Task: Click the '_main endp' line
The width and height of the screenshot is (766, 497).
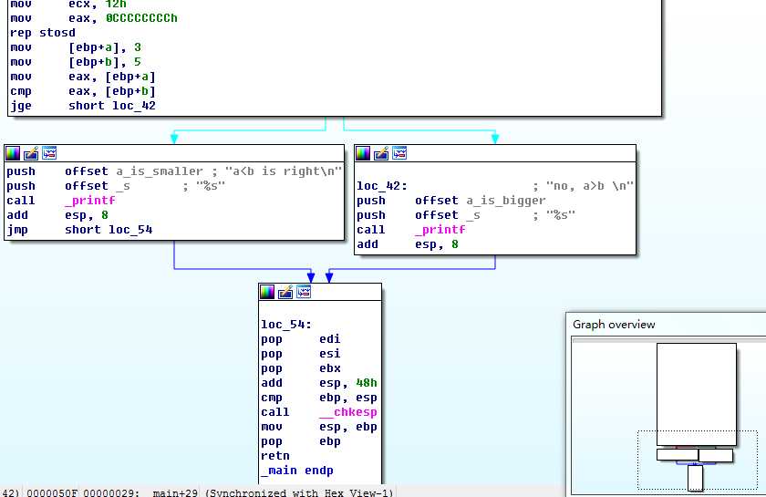Action: pyautogui.click(x=297, y=471)
